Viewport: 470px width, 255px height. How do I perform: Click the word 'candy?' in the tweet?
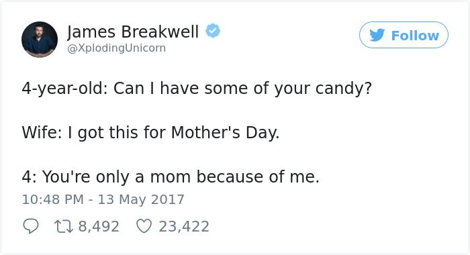344,89
